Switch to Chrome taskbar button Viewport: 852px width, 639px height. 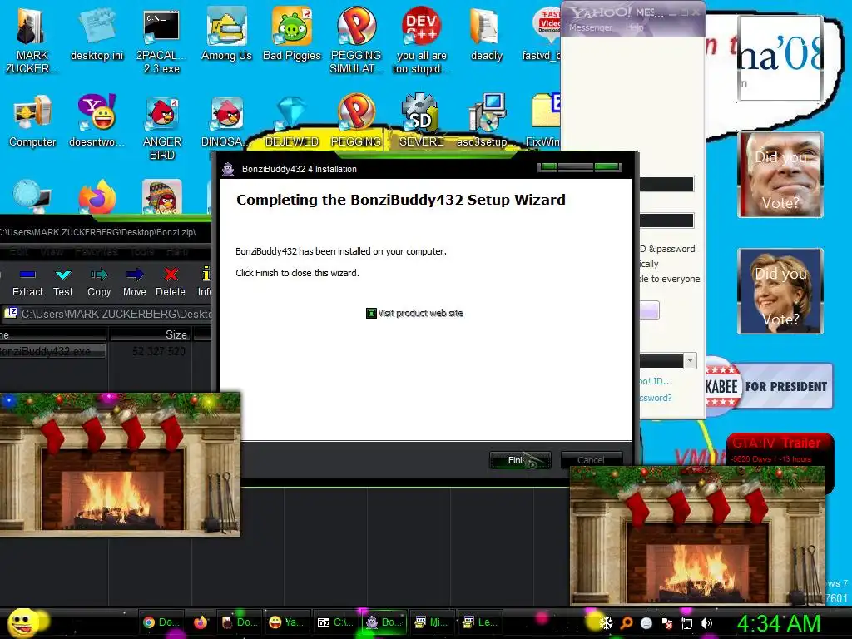tap(161, 622)
